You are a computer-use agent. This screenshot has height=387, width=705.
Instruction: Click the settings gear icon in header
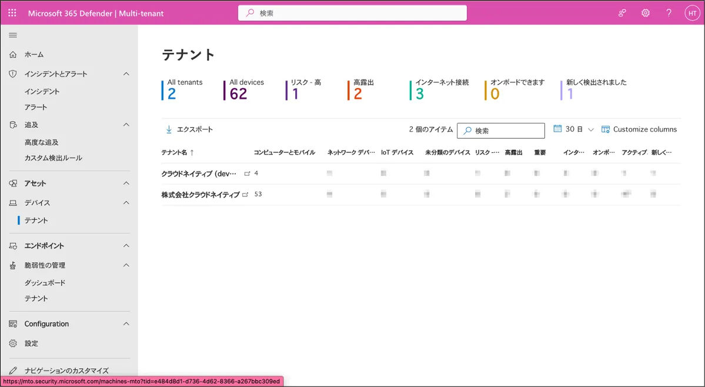coord(646,13)
